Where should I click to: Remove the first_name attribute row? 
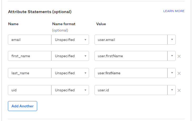[179, 56]
